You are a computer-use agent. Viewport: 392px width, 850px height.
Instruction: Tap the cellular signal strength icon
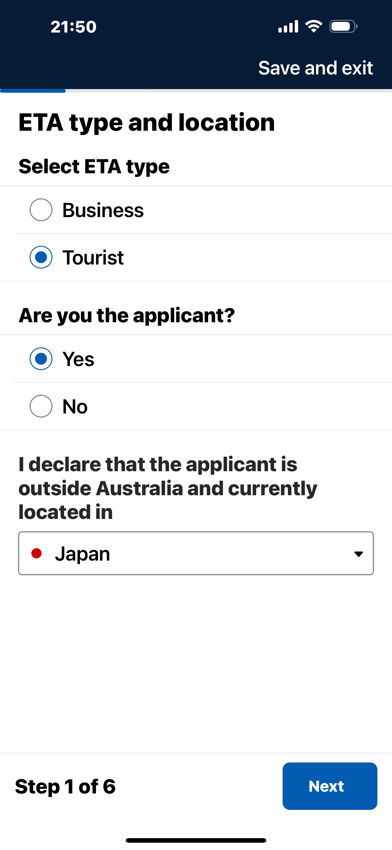click(x=288, y=27)
